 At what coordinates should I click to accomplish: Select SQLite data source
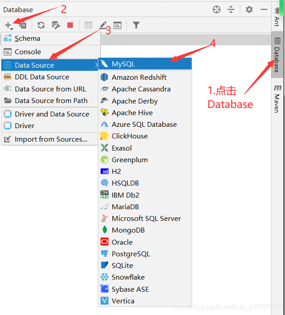pyautogui.click(x=145, y=265)
